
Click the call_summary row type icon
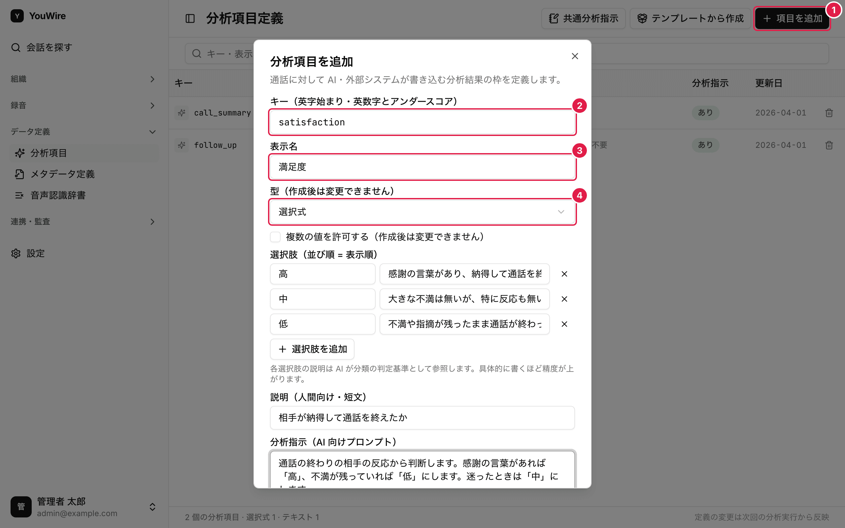182,113
